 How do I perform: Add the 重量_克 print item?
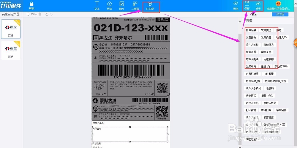pyautogui.click(x=266, y=67)
